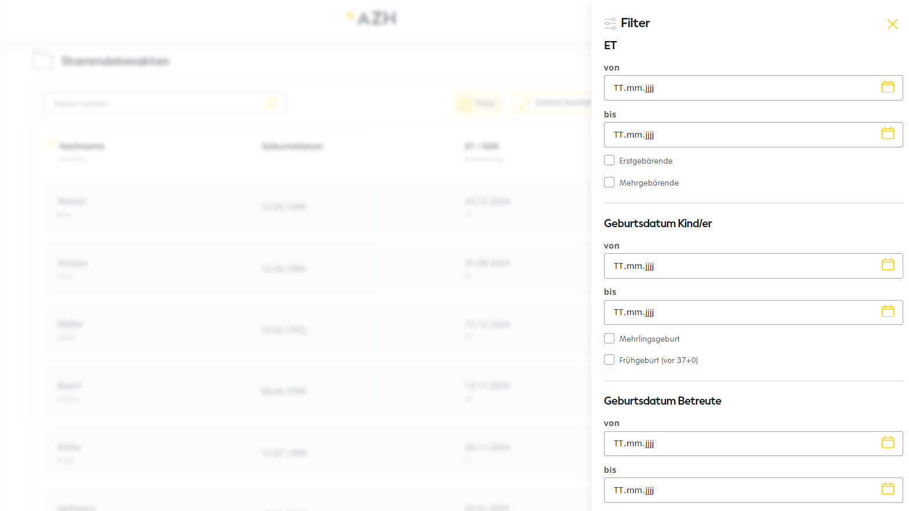The width and height of the screenshot is (909, 511).
Task: Click the blurred name search field
Action: pyautogui.click(x=156, y=103)
